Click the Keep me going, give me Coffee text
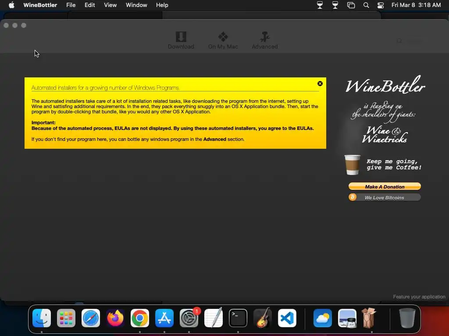The height and width of the screenshot is (336, 449). 394,164
